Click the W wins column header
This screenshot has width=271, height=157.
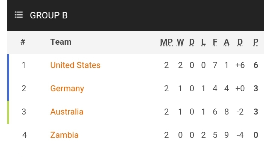pos(180,42)
